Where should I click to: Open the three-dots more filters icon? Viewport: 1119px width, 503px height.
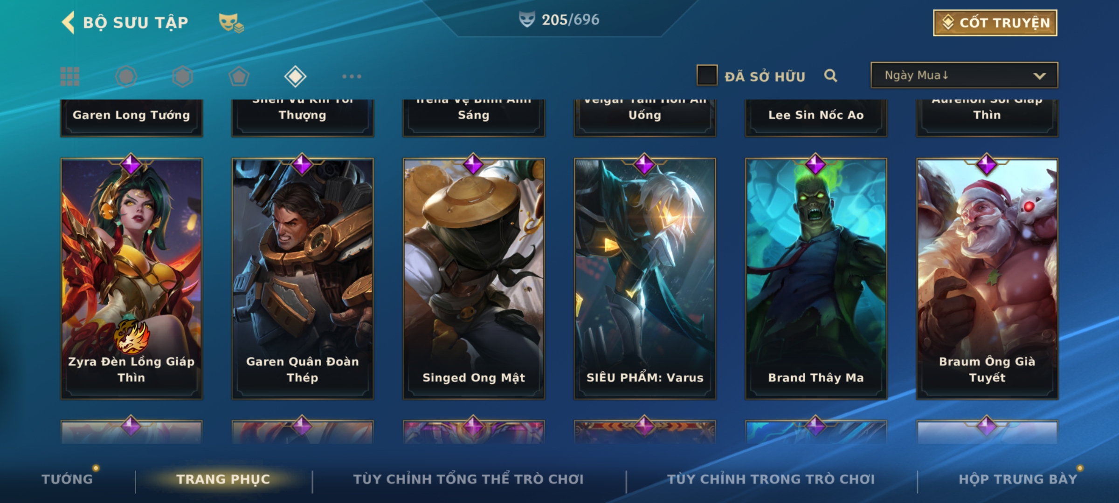352,76
